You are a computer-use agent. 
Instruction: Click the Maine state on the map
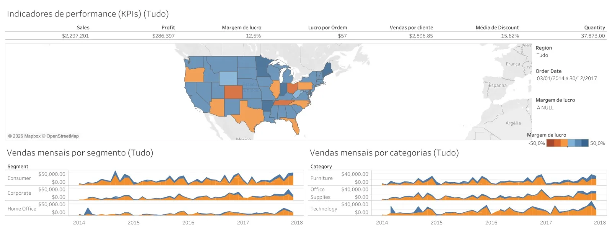(328, 68)
